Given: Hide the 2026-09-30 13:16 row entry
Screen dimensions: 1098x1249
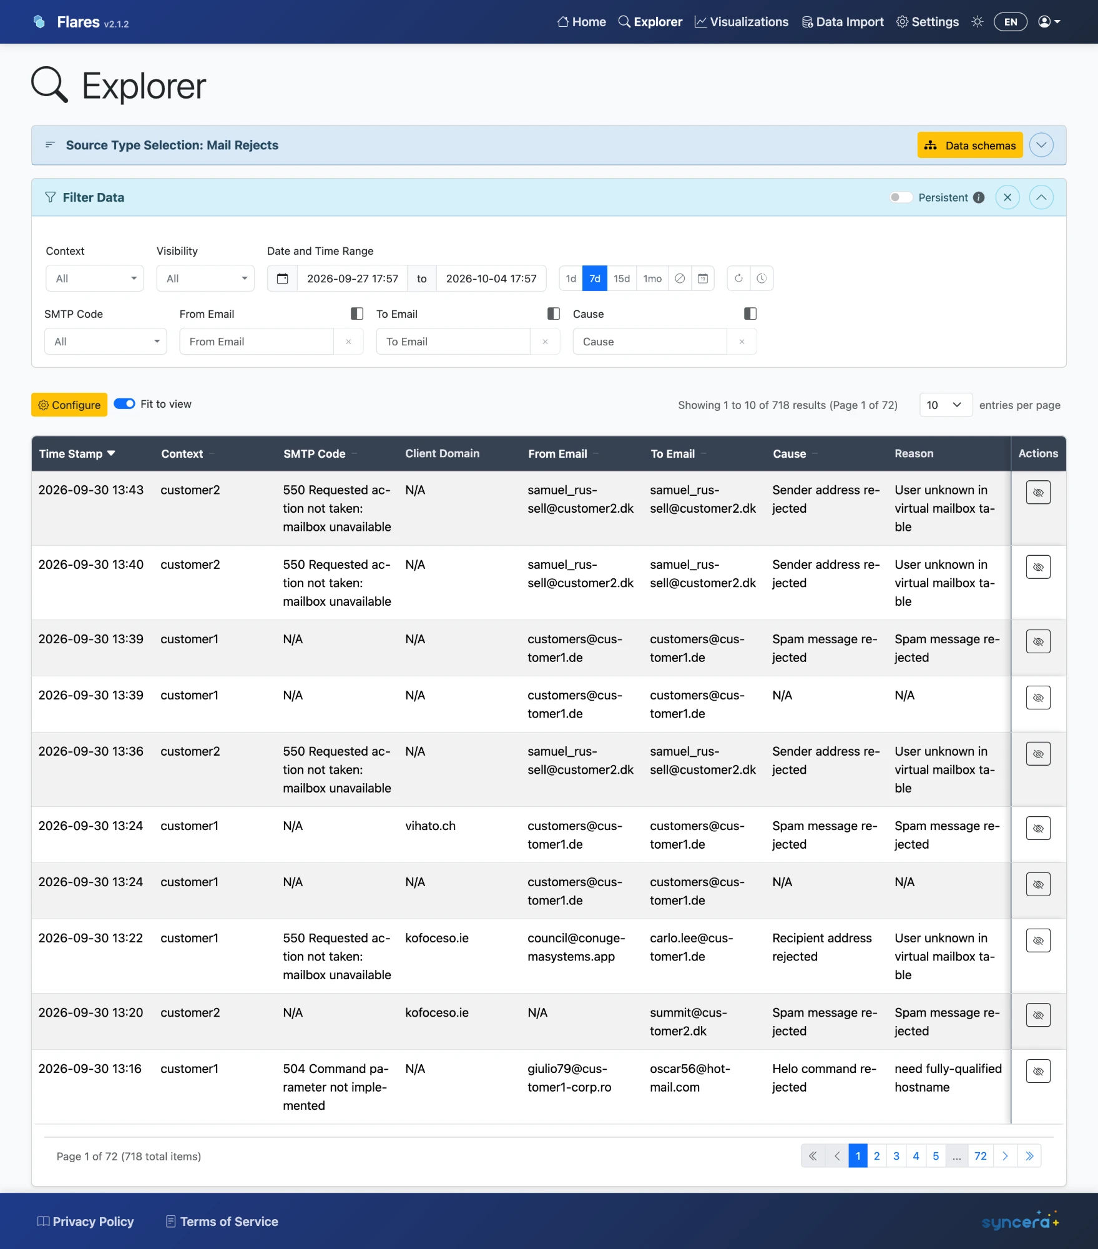Looking at the screenshot, I should tap(1038, 1071).
